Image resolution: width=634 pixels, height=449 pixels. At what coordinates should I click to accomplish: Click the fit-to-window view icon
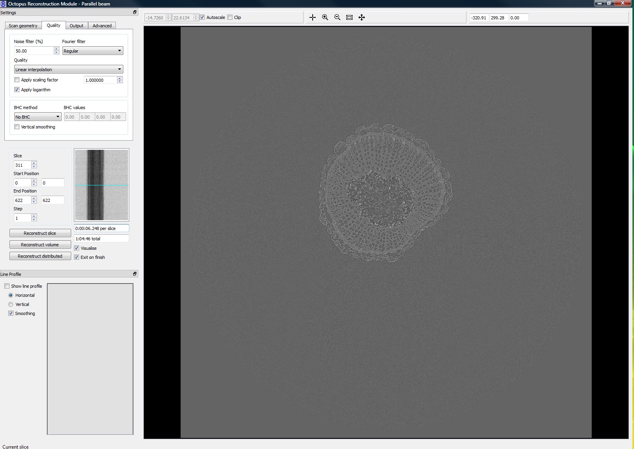349,17
